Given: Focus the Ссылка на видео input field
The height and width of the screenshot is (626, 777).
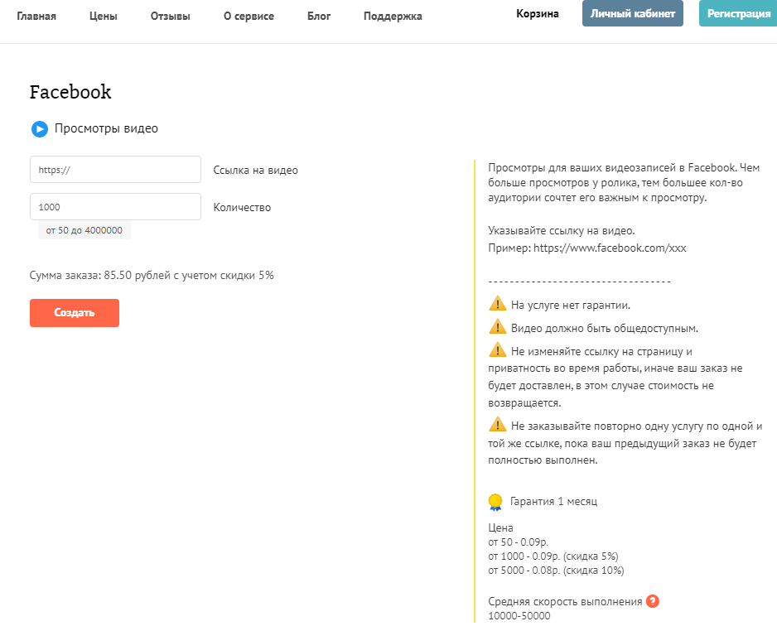Looking at the screenshot, I should (115, 170).
